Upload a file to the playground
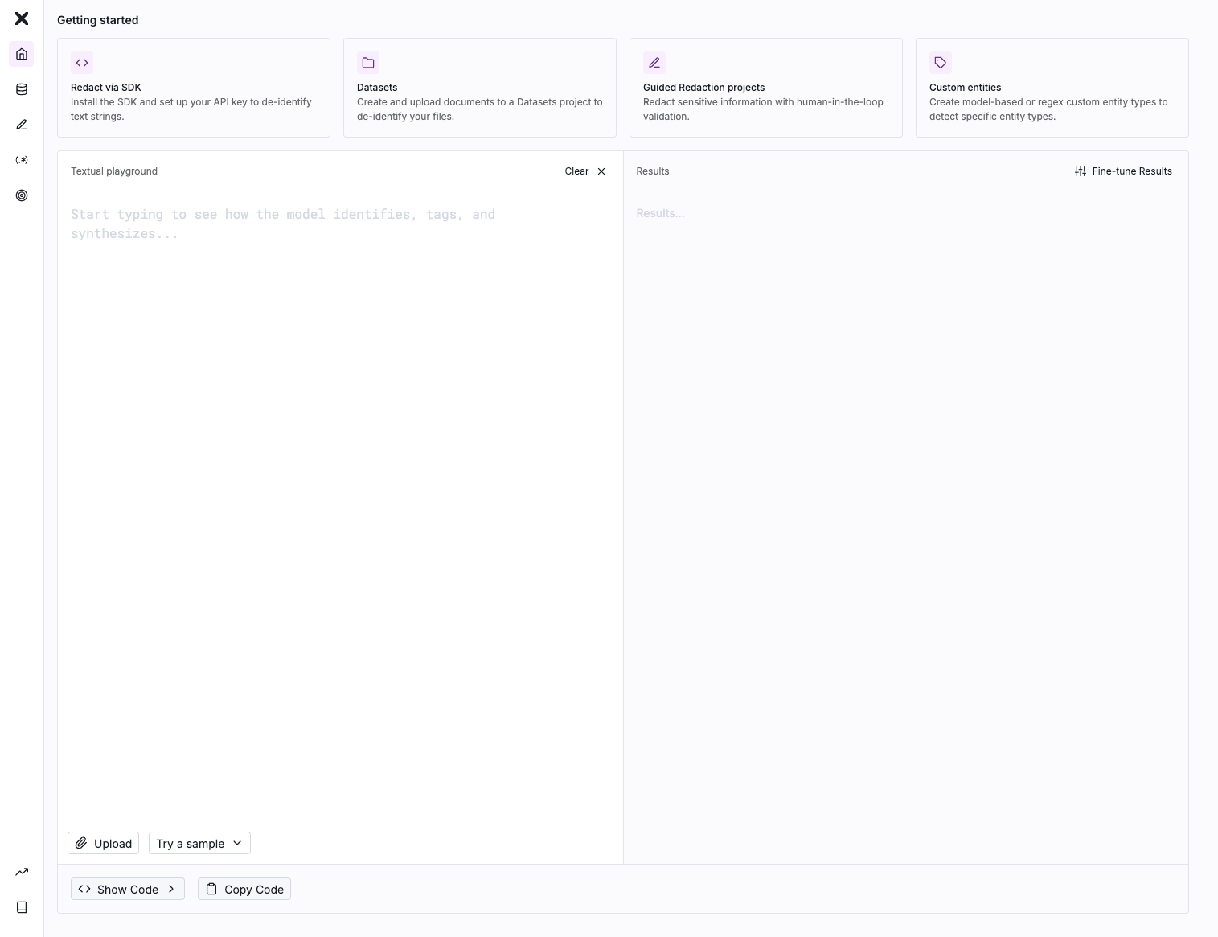 (x=104, y=843)
